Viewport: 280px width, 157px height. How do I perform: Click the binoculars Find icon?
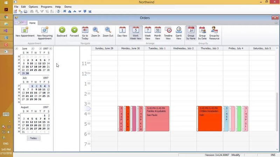(31, 12)
